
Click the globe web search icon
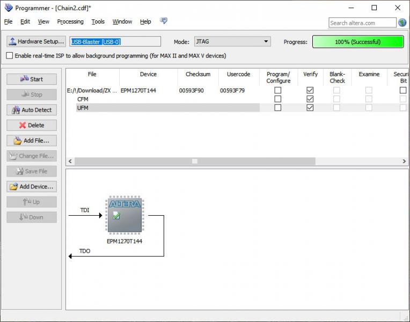click(402, 23)
